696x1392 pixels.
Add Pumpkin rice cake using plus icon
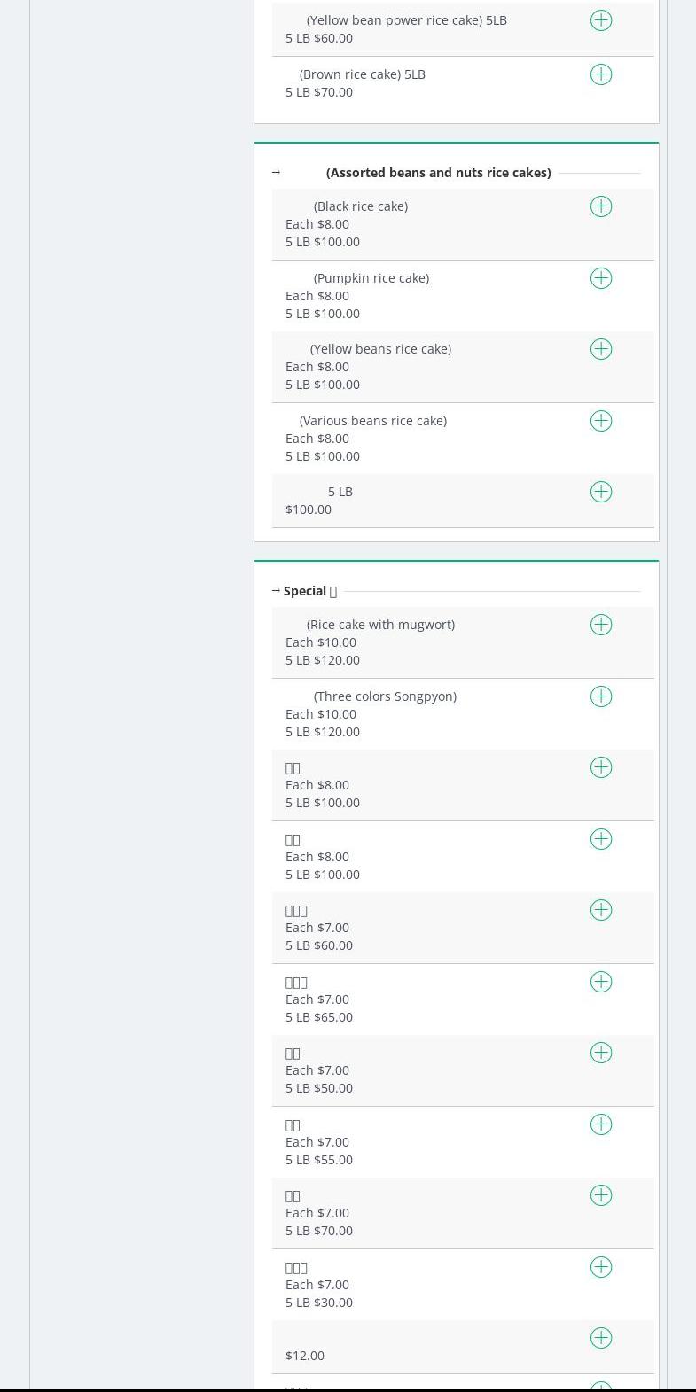[x=601, y=278]
